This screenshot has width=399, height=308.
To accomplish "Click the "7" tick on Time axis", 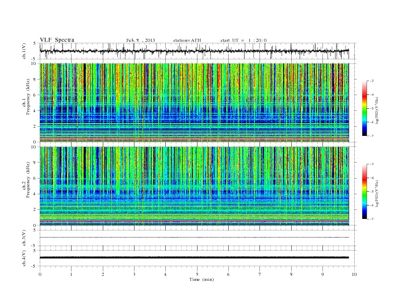I will [260, 274].
